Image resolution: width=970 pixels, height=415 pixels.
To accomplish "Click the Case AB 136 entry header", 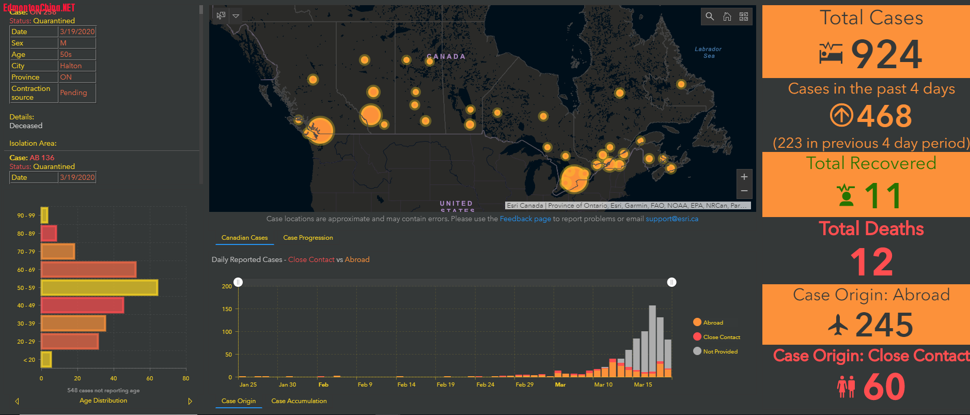I will pos(32,158).
